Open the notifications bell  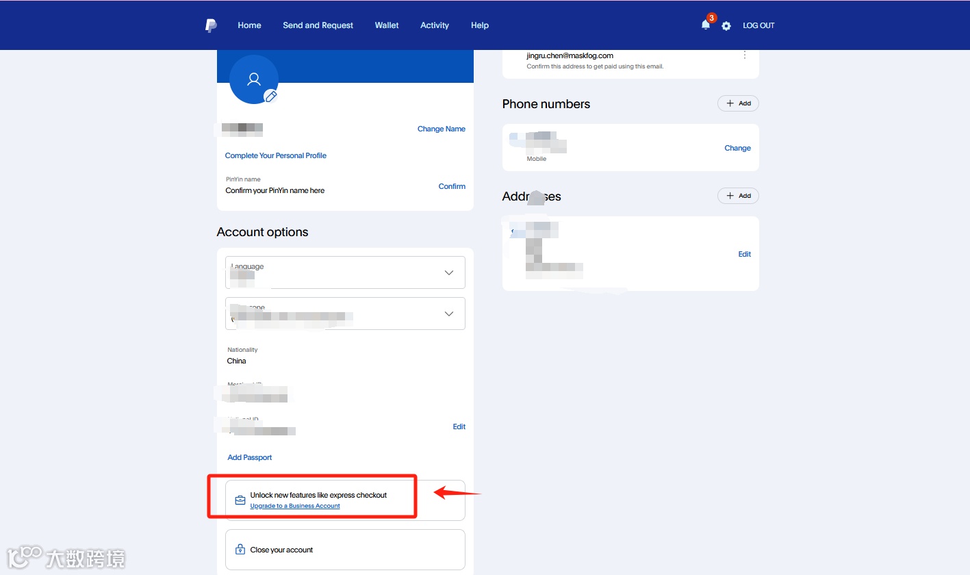click(x=706, y=25)
